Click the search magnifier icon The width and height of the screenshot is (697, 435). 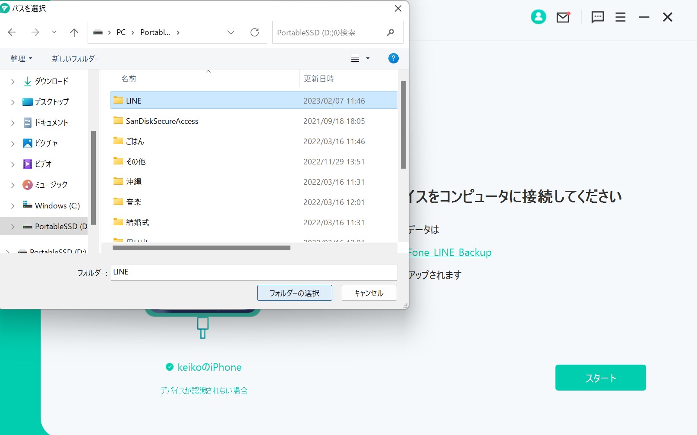391,32
